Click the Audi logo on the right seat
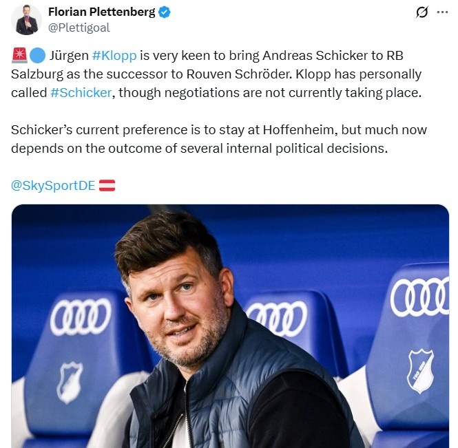The height and width of the screenshot is (448, 458). click(419, 297)
